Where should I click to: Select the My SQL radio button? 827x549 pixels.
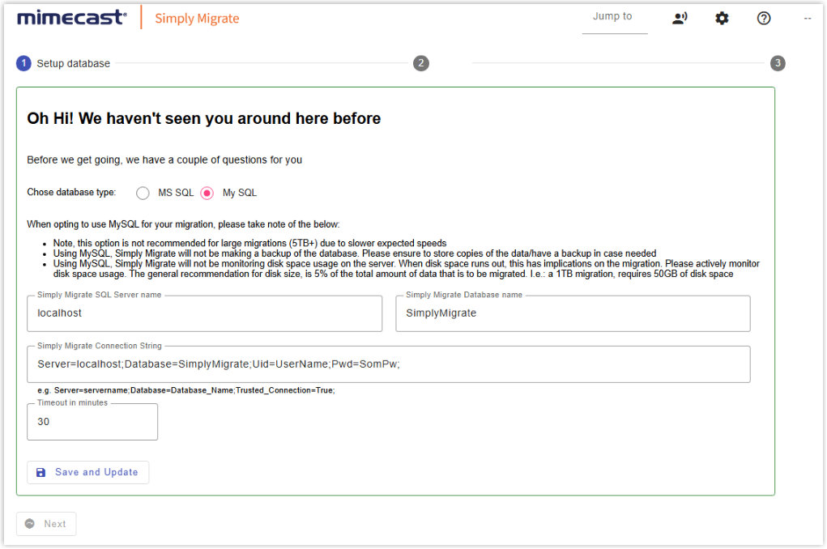207,193
